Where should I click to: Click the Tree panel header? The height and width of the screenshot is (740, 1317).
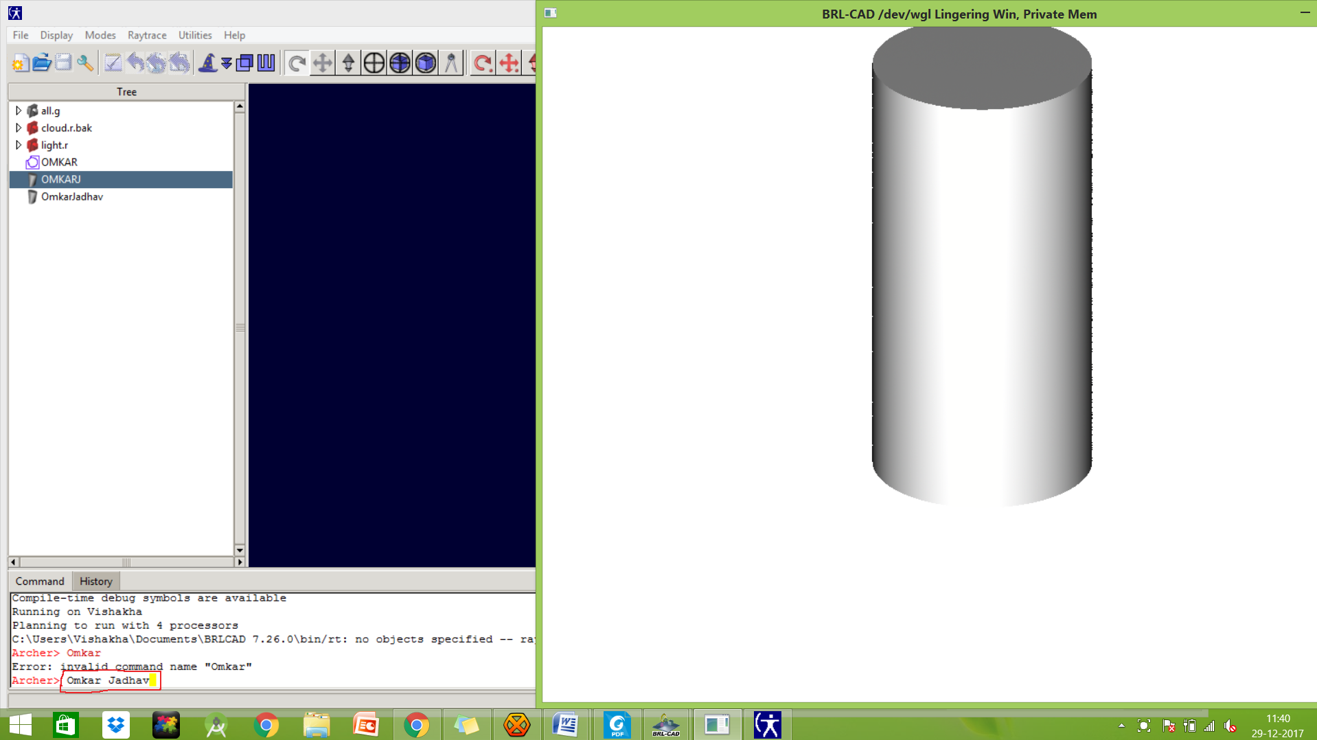[x=126, y=92]
